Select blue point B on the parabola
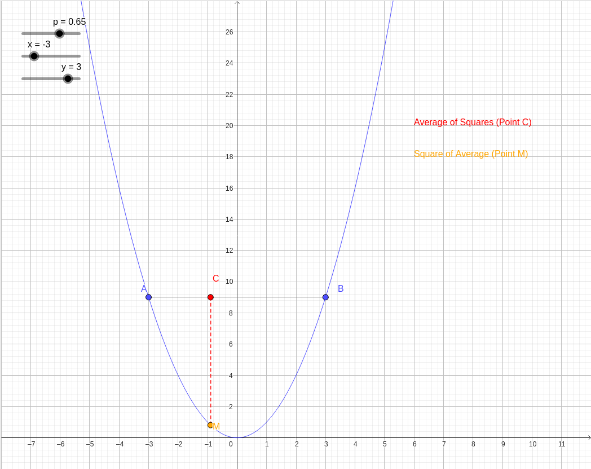This screenshot has width=591, height=469. point(325,297)
